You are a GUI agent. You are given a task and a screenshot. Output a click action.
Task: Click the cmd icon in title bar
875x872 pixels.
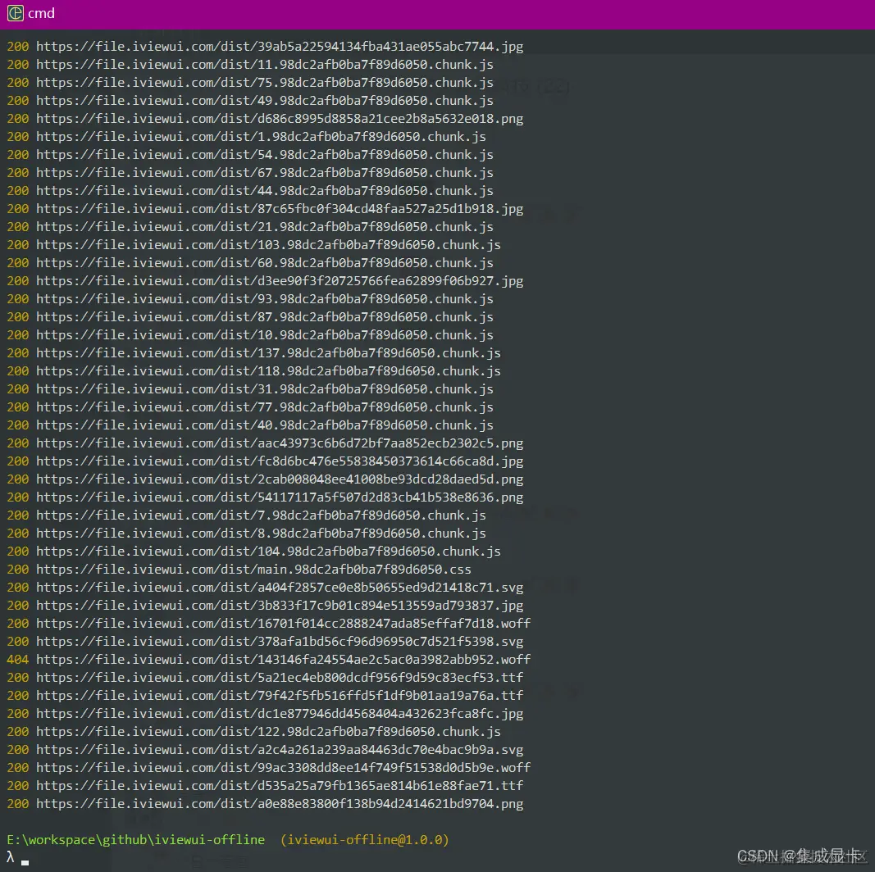pos(15,13)
